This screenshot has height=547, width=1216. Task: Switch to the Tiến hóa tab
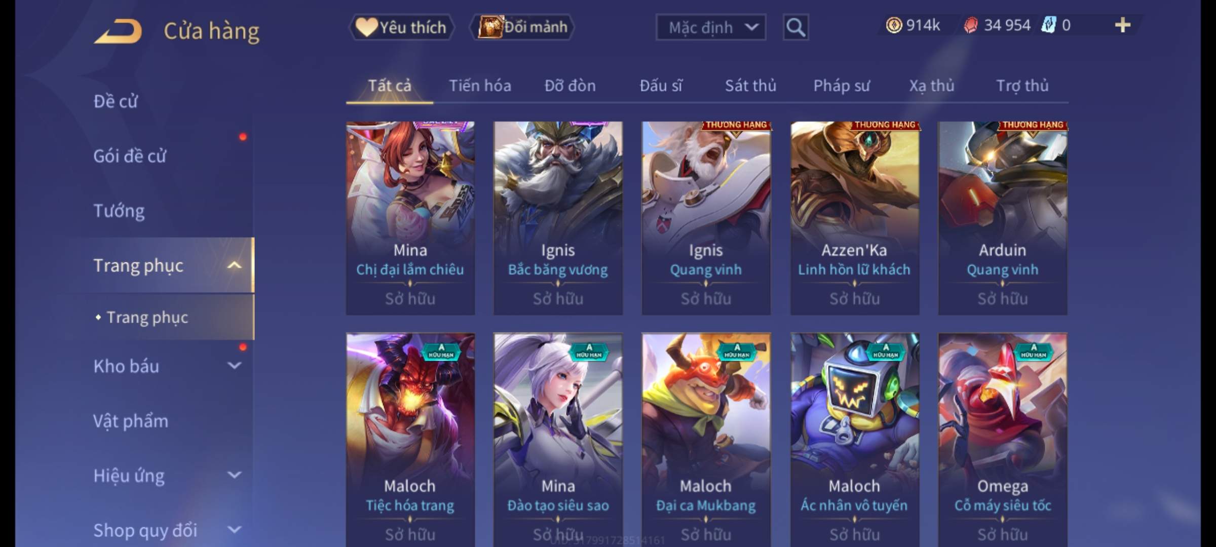point(480,86)
